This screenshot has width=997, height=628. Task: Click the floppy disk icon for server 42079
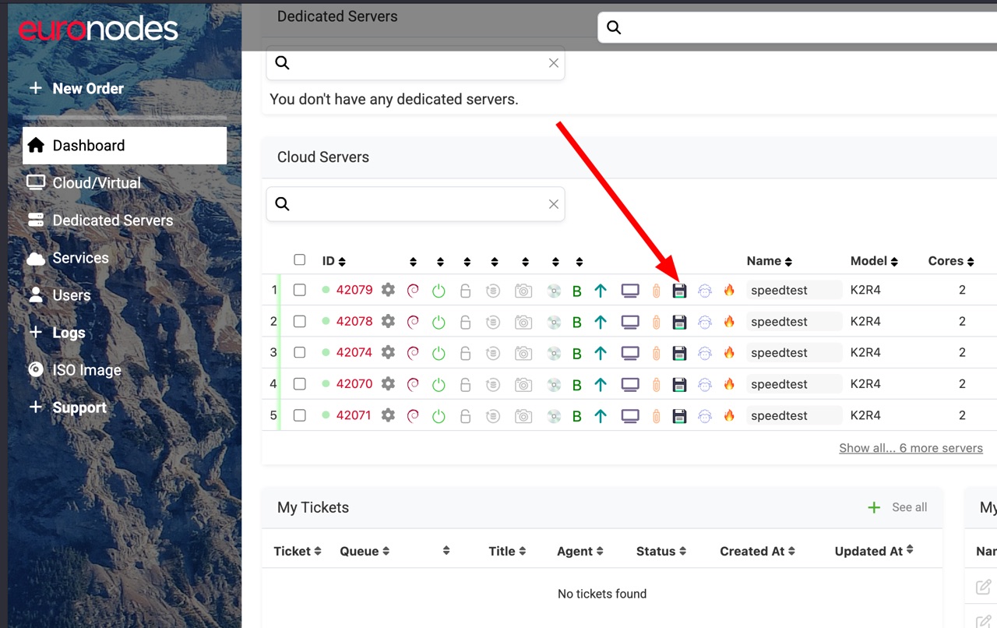(x=679, y=291)
